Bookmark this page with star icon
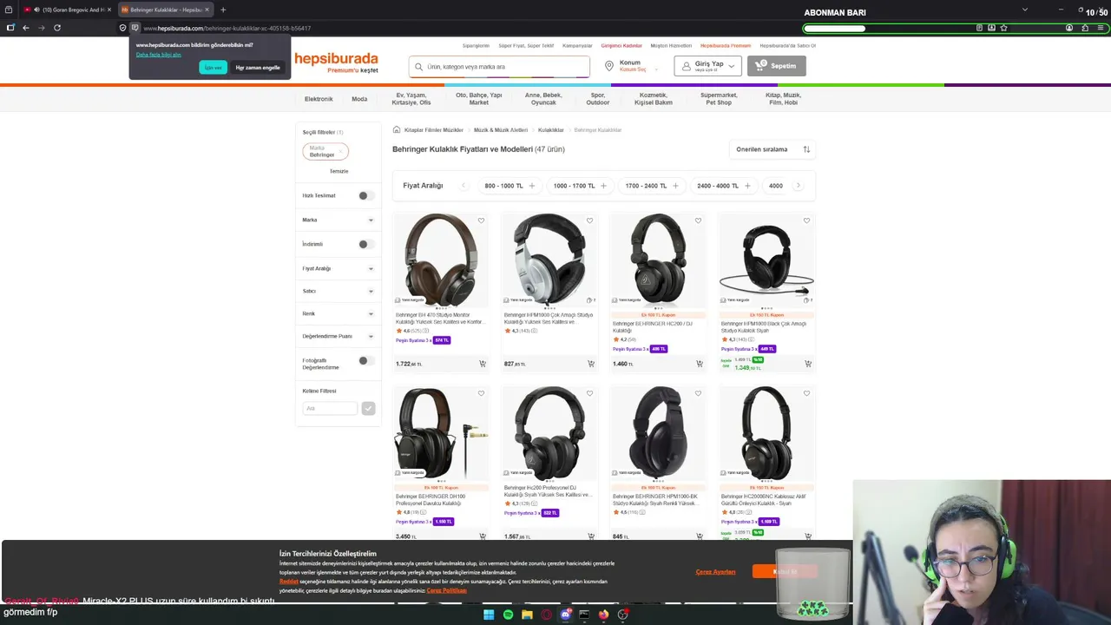 1003,28
